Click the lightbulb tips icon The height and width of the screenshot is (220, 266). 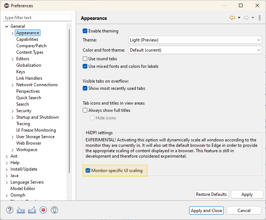54,210
